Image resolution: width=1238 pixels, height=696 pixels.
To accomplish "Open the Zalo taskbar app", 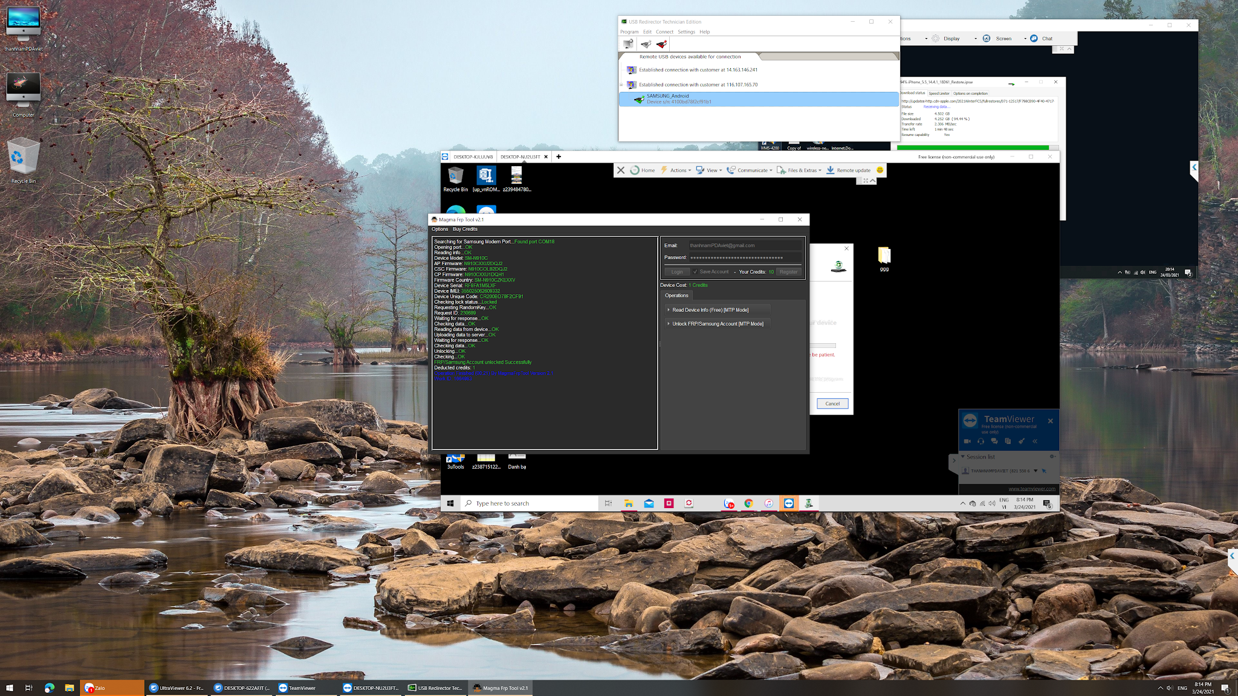I will [112, 688].
